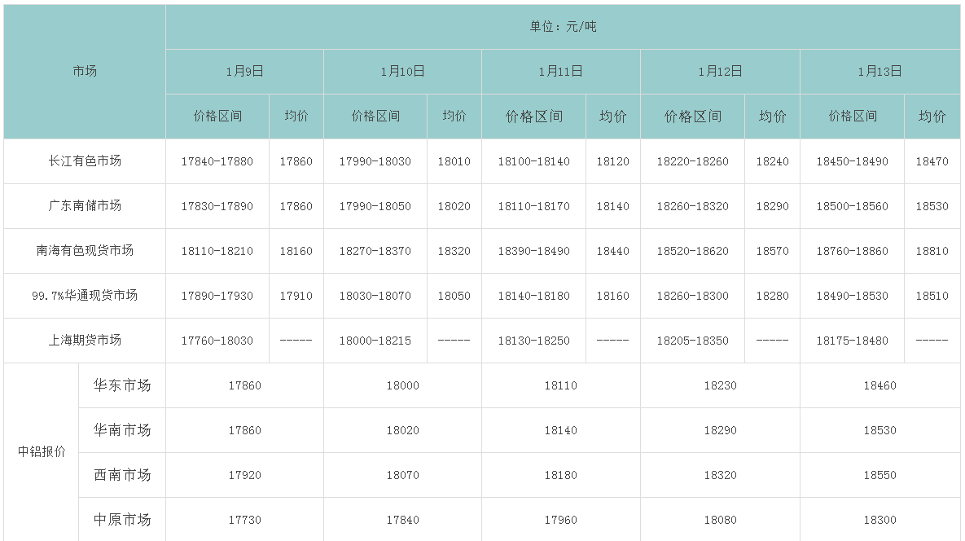Image resolution: width=965 pixels, height=541 pixels.
Task: Click the 中原市场 quote 17730
Action: (x=244, y=521)
